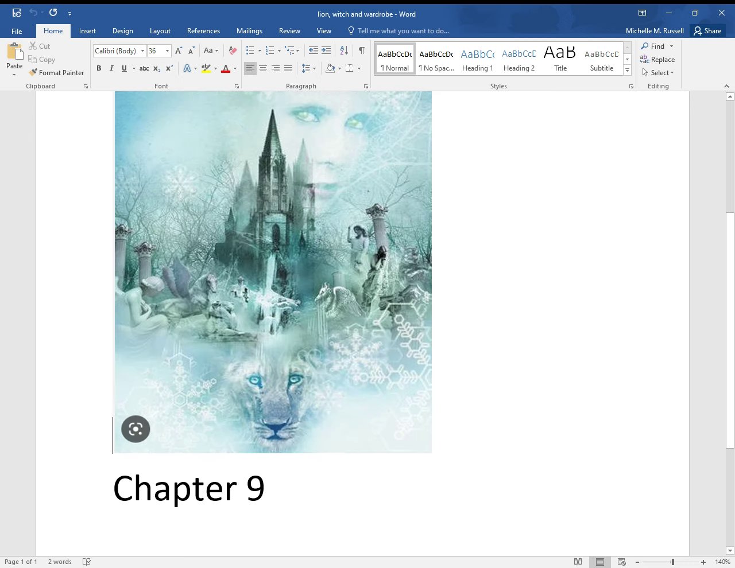Open the File tab

(x=17, y=31)
